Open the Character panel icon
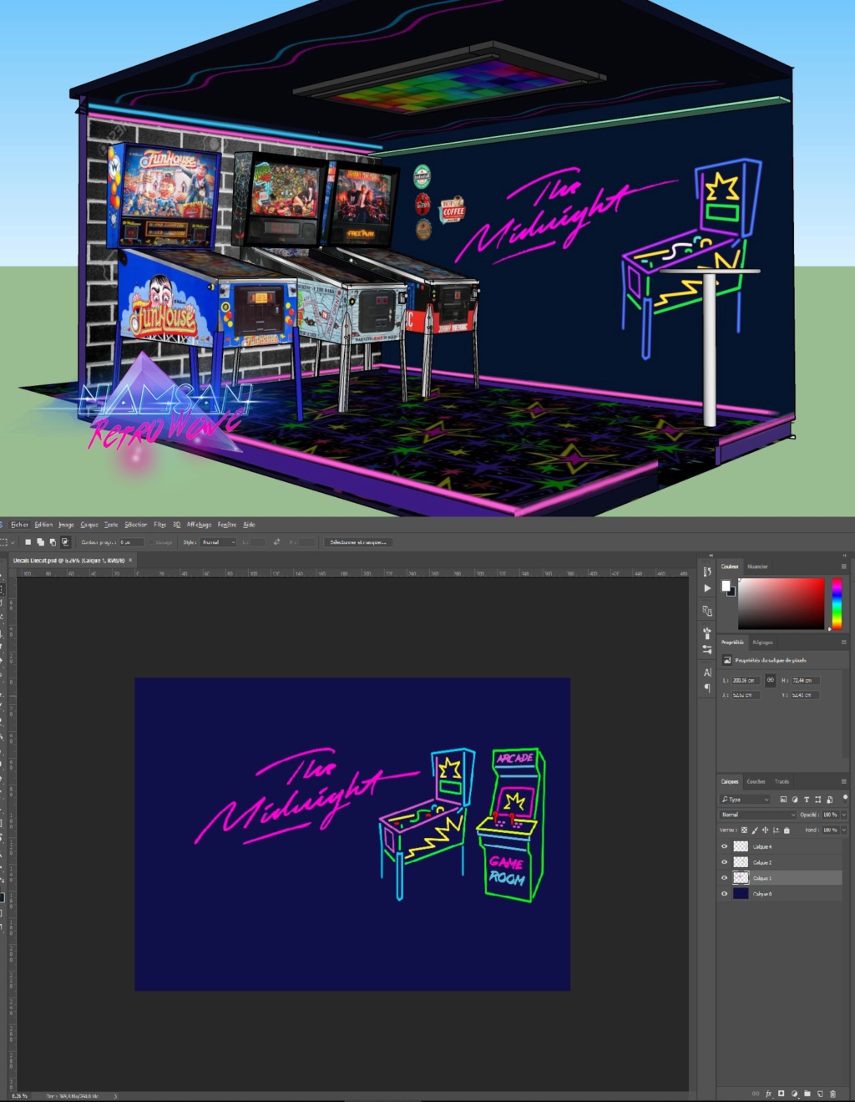The height and width of the screenshot is (1102, 855). (x=707, y=673)
